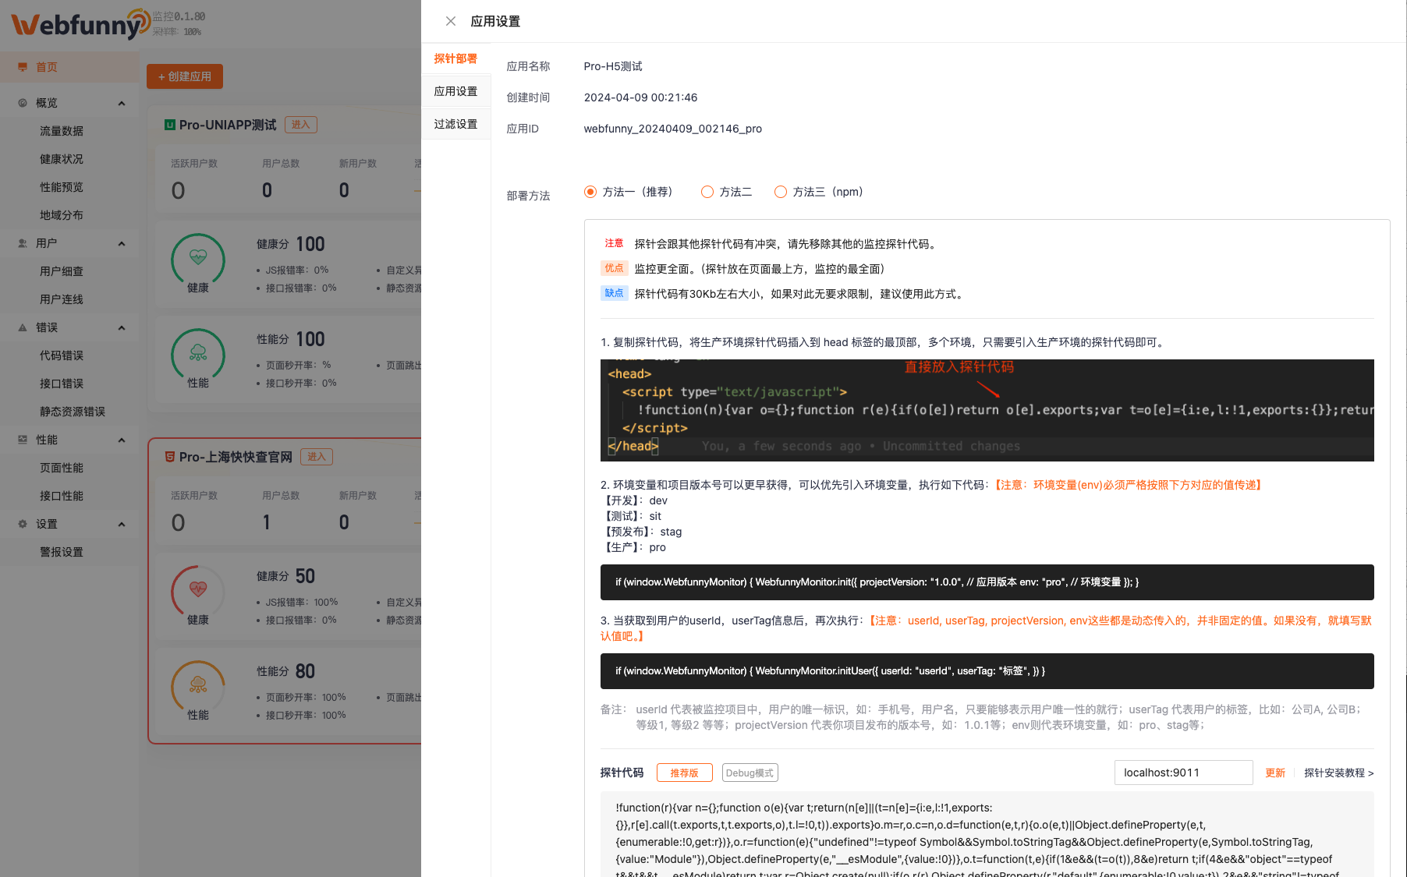Collapse the 设置 menu group chevron

pos(122,524)
